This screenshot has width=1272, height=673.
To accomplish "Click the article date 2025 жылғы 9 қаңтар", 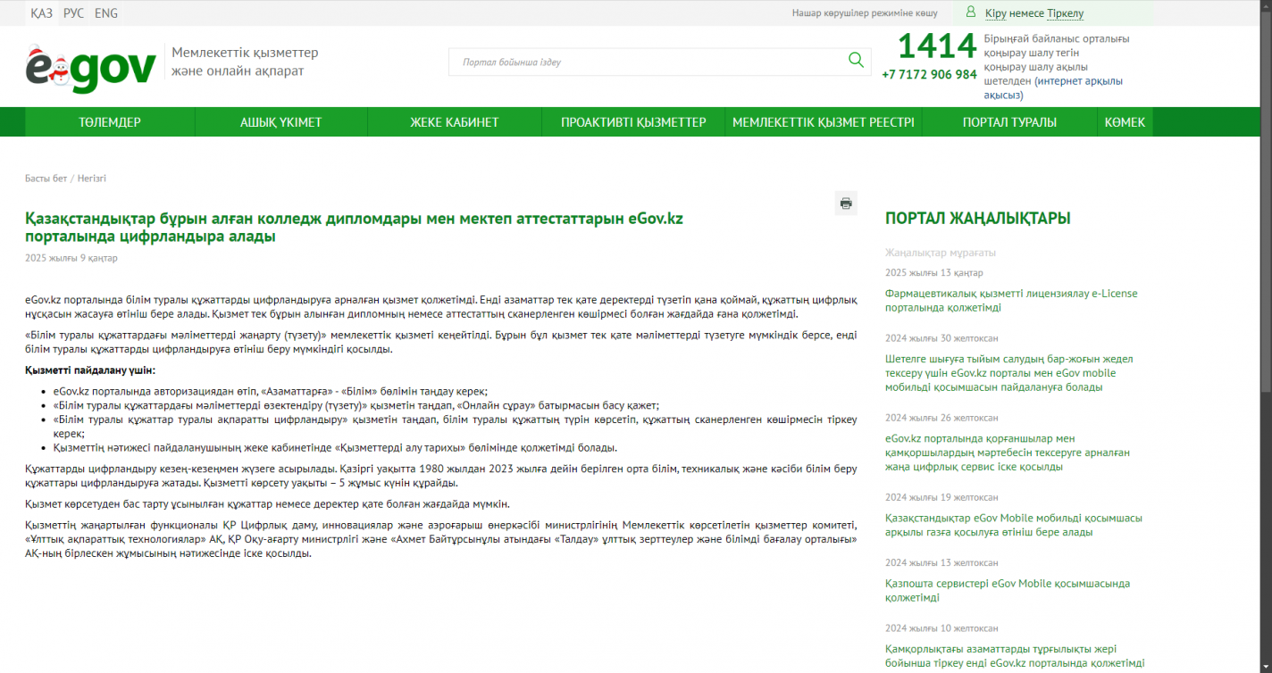I will click(71, 258).
